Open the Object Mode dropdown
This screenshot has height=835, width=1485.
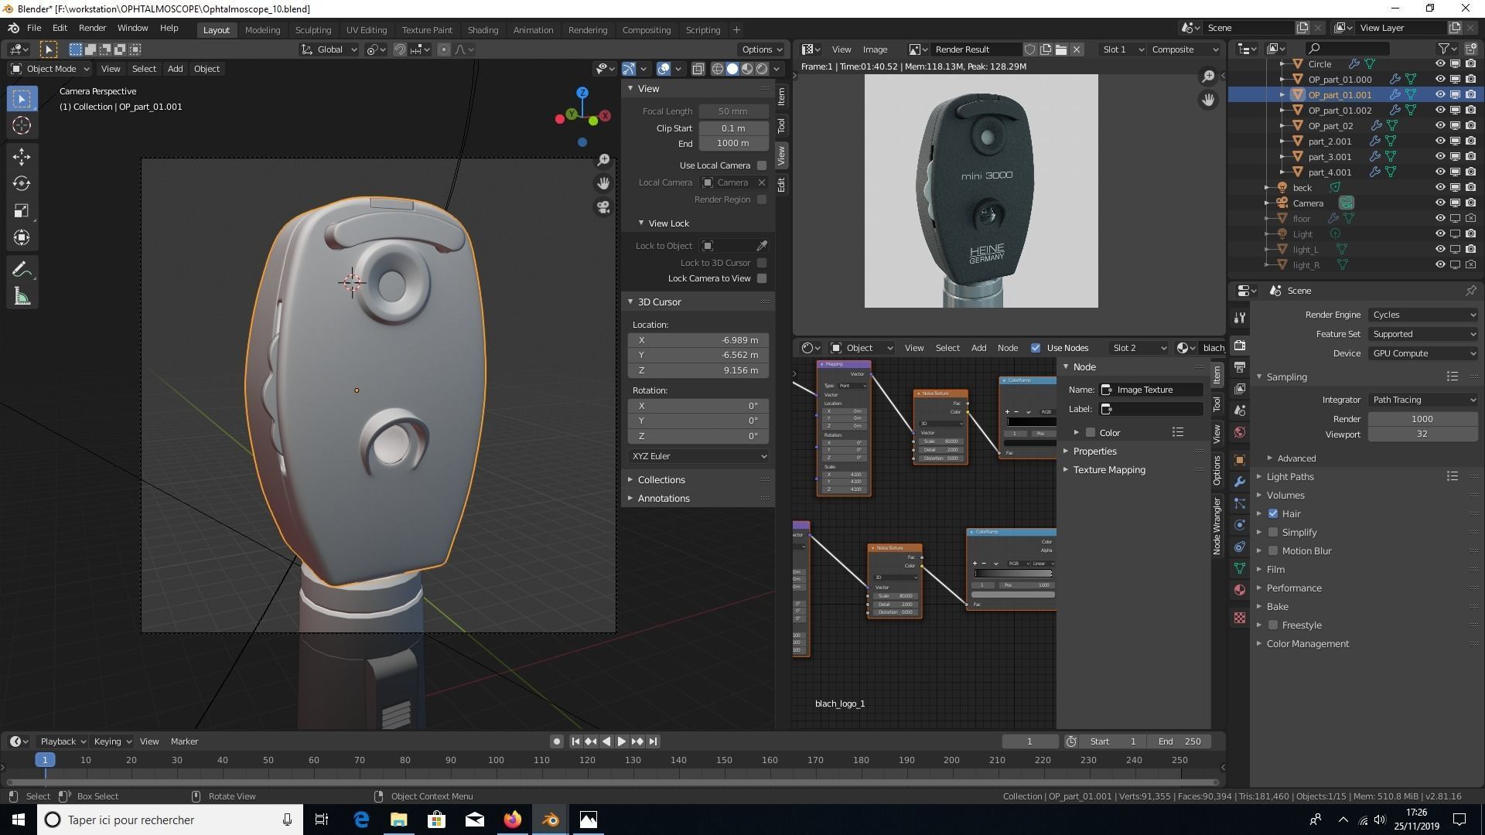pyautogui.click(x=50, y=69)
